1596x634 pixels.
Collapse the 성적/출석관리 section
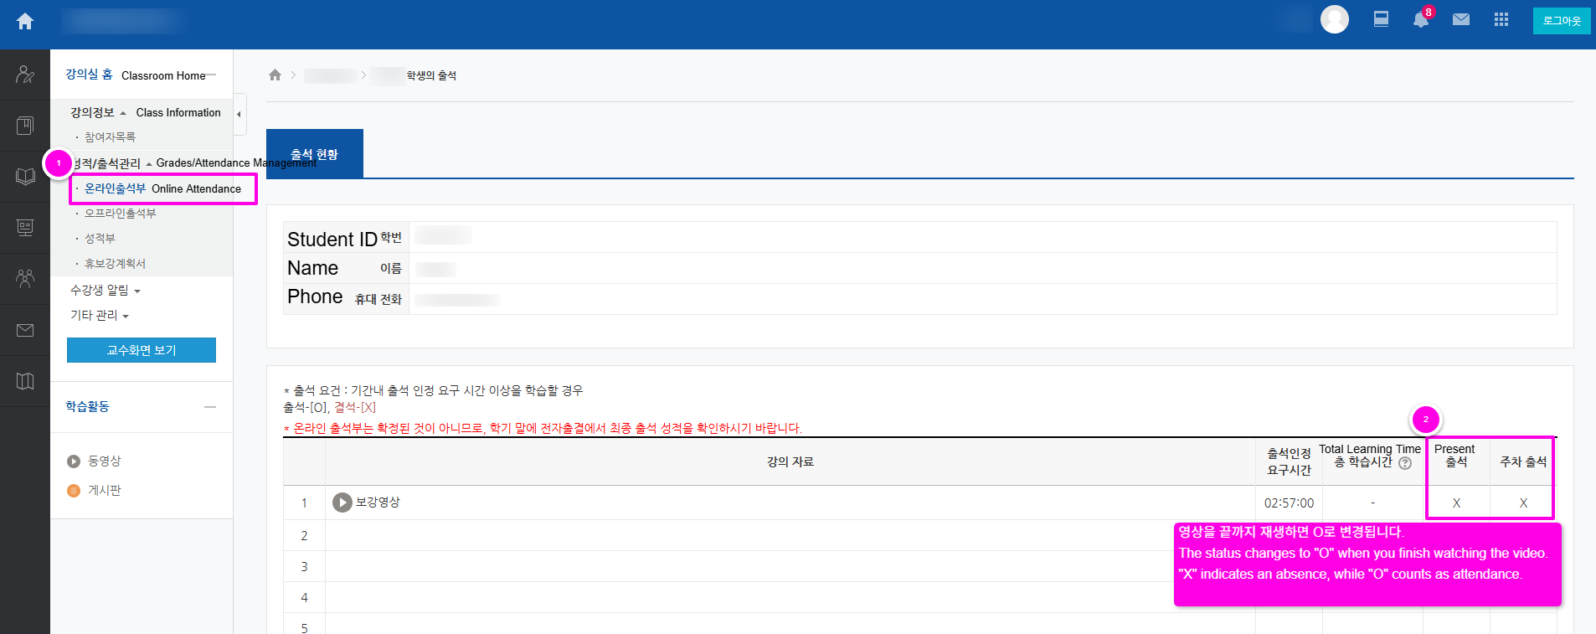click(149, 163)
